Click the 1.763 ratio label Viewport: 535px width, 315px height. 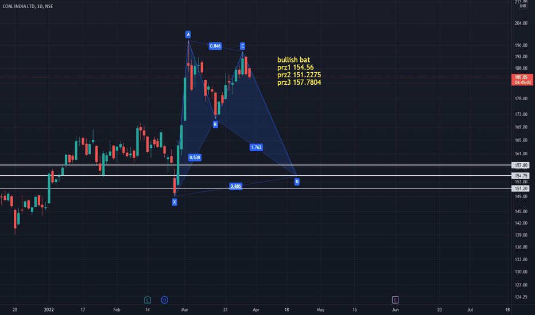[256, 147]
